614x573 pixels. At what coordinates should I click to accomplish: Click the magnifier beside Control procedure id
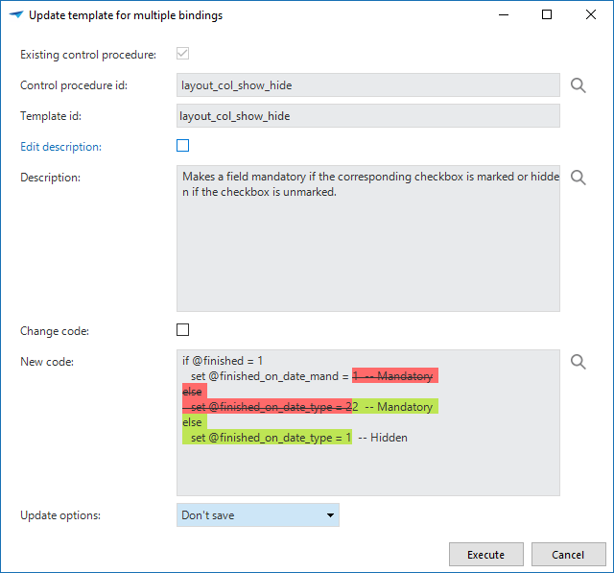point(579,85)
